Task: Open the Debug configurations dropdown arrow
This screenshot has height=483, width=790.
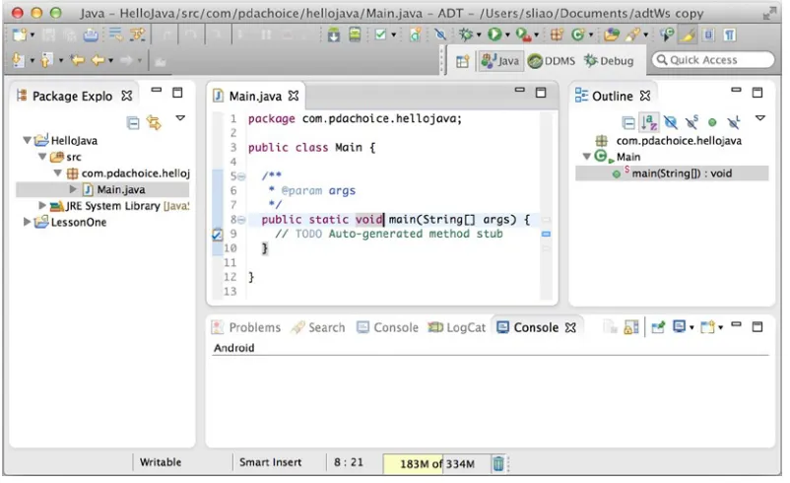Action: coord(479,35)
